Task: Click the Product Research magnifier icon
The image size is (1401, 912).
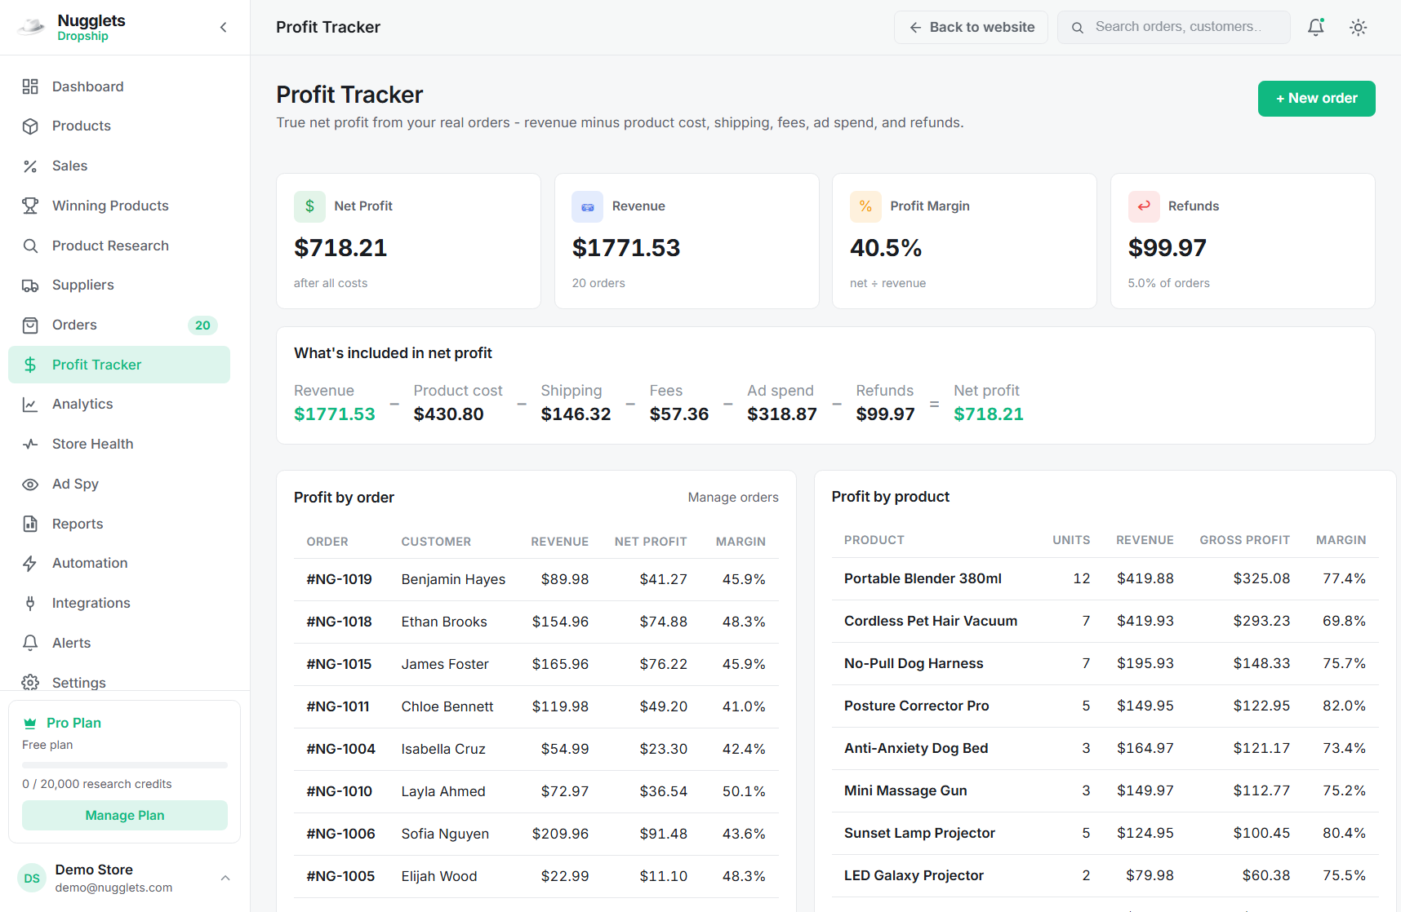Action: tap(30, 246)
